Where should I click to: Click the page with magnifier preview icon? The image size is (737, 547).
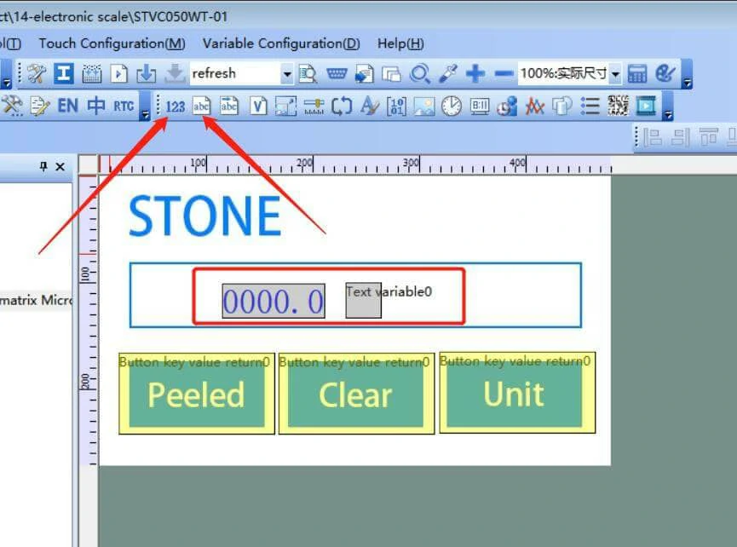(x=308, y=74)
